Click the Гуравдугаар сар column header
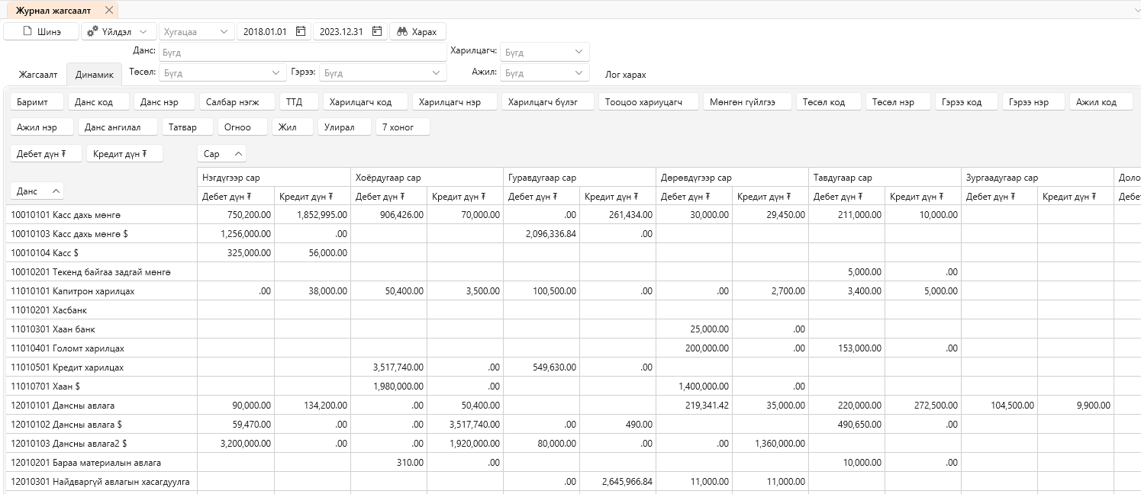 click(579, 178)
